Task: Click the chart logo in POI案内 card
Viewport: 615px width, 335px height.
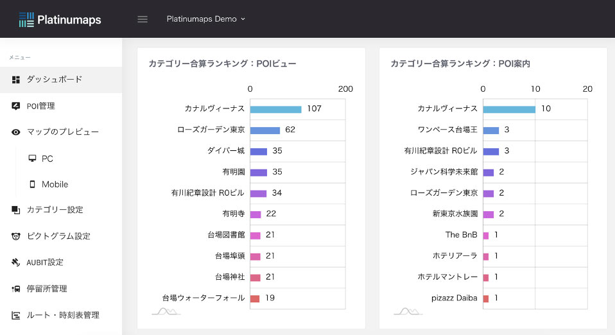Action: [408, 311]
